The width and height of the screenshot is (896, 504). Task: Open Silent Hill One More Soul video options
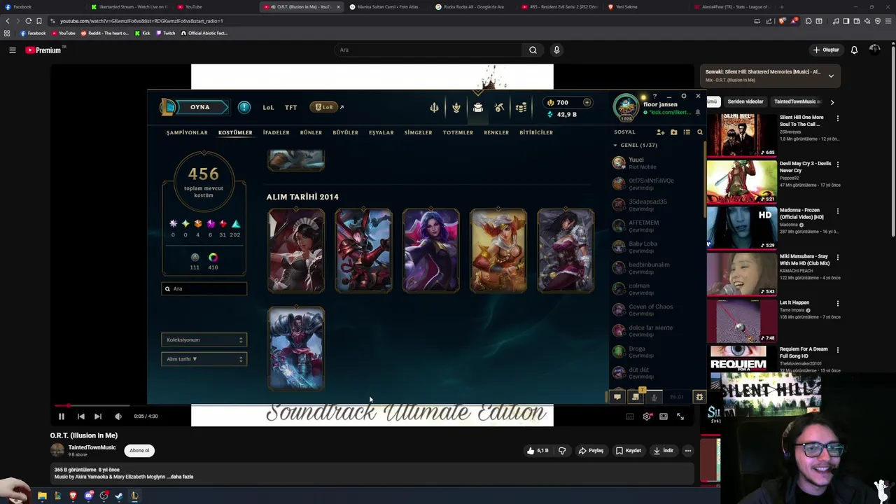point(837,118)
